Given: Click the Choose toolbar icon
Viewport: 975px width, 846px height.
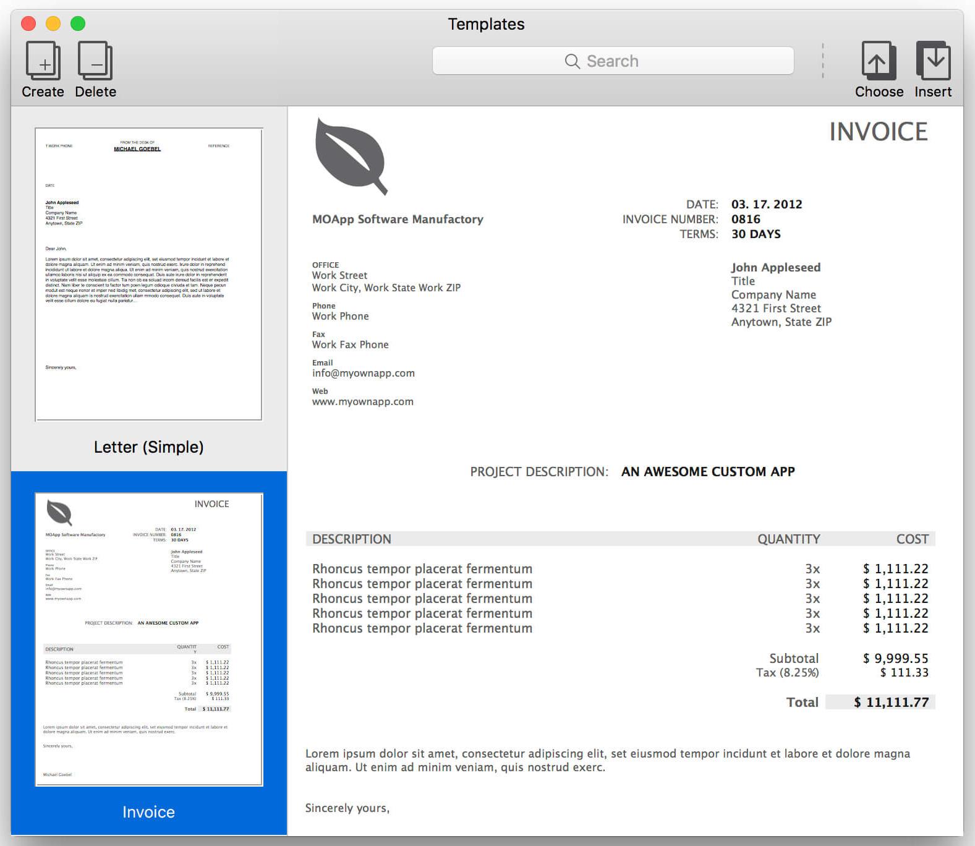Looking at the screenshot, I should (879, 61).
